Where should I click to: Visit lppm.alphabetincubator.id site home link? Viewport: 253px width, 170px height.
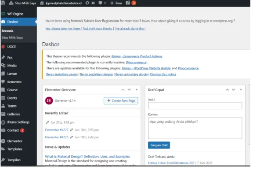pyautogui.click(x=61, y=3)
